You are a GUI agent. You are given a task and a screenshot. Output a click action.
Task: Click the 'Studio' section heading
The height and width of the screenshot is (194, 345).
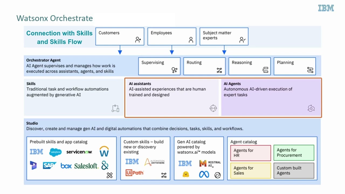tap(32, 123)
